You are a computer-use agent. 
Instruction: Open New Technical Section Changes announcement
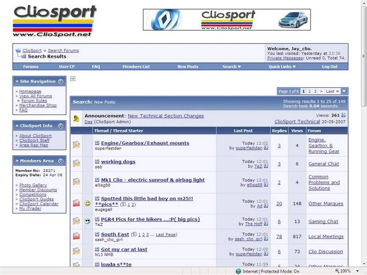(x=166, y=116)
